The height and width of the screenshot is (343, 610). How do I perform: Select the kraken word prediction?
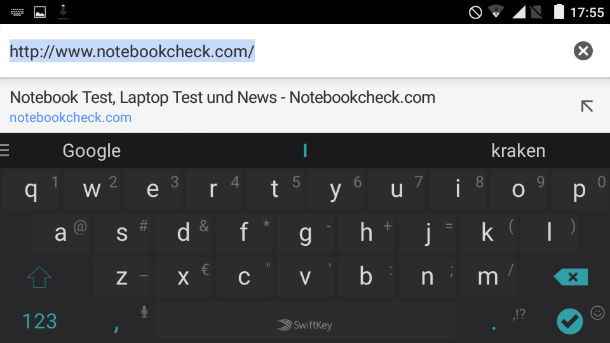tap(518, 151)
